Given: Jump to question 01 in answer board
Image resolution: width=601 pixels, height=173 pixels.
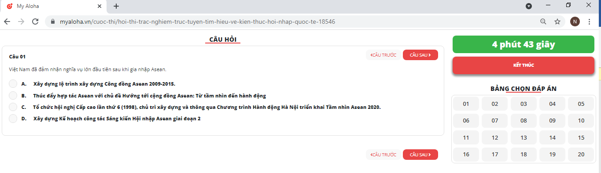Looking at the screenshot, I should point(466,104).
